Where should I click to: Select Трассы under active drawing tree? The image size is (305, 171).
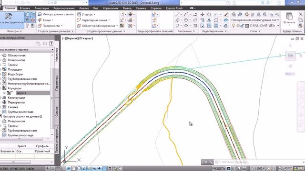click(13, 65)
